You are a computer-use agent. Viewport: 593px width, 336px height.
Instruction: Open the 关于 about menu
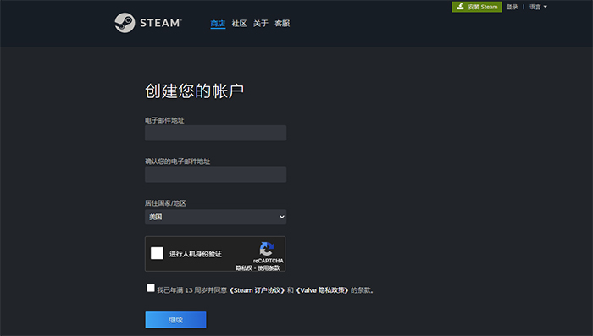coord(261,24)
